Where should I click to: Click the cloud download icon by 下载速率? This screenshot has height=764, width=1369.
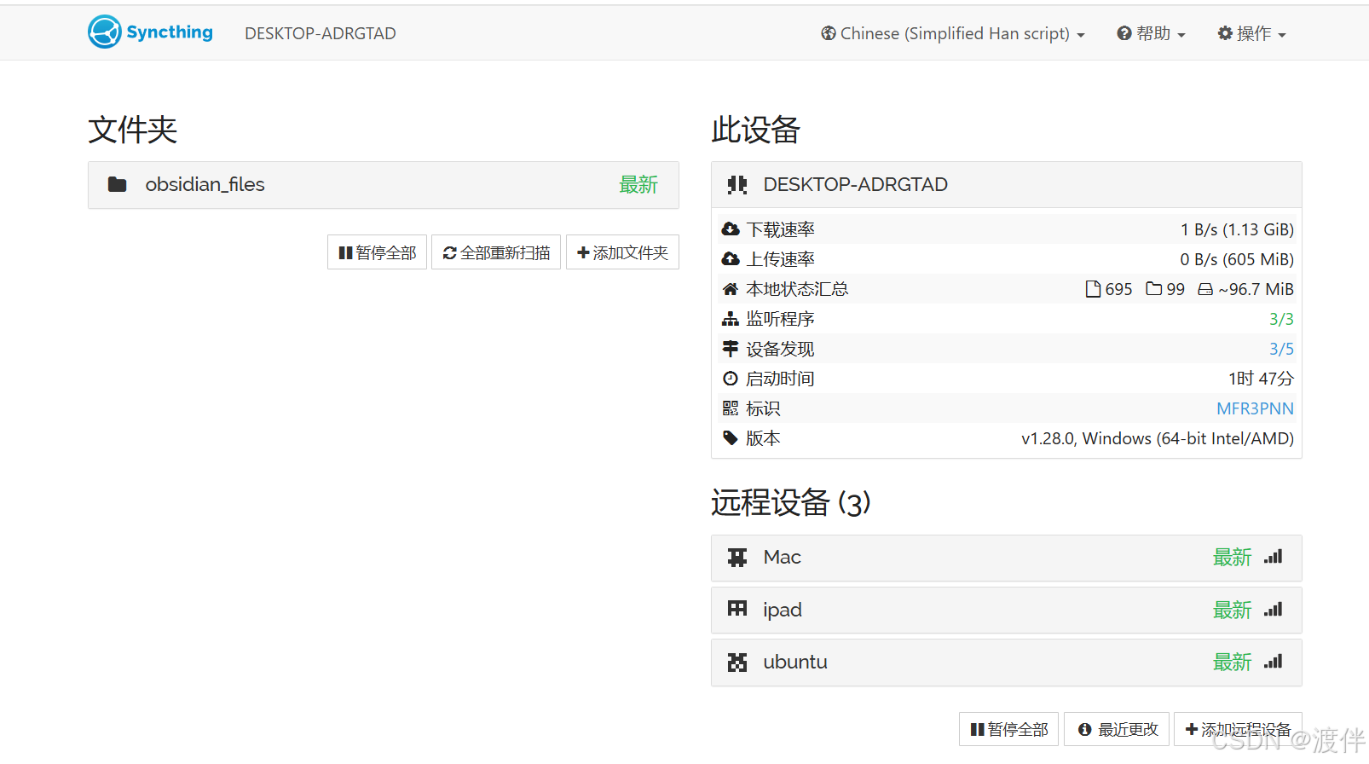pos(731,229)
